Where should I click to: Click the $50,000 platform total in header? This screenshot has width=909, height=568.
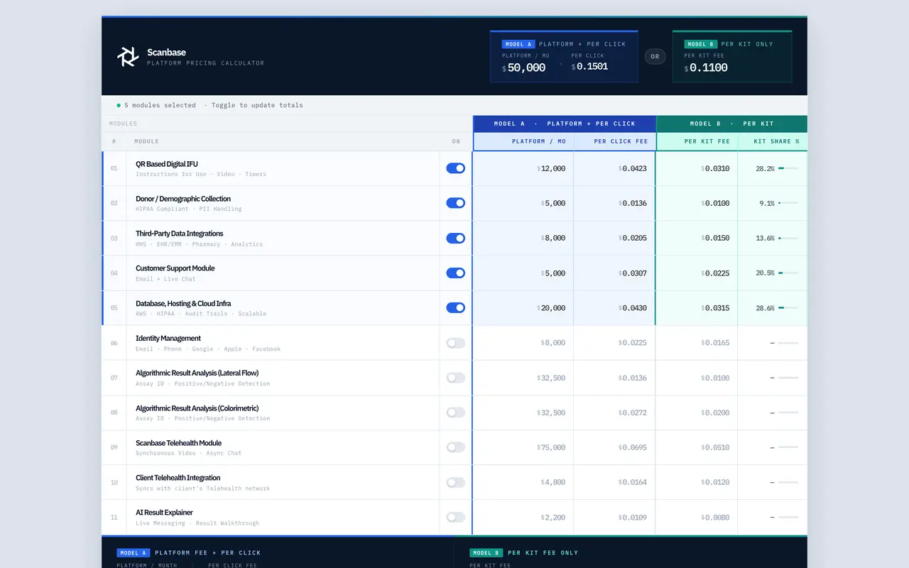coord(523,68)
